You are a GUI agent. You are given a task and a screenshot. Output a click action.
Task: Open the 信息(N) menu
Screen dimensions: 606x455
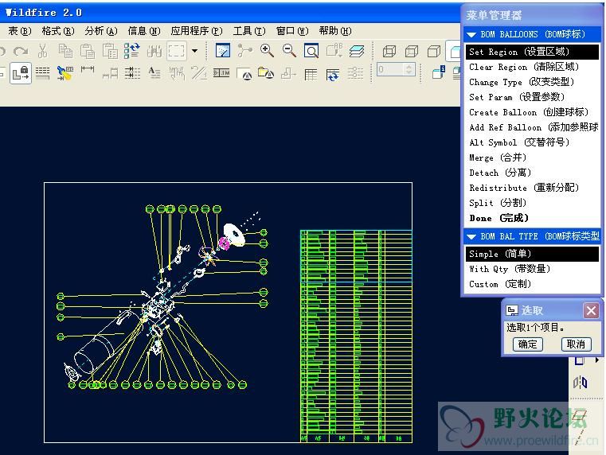tap(144, 31)
